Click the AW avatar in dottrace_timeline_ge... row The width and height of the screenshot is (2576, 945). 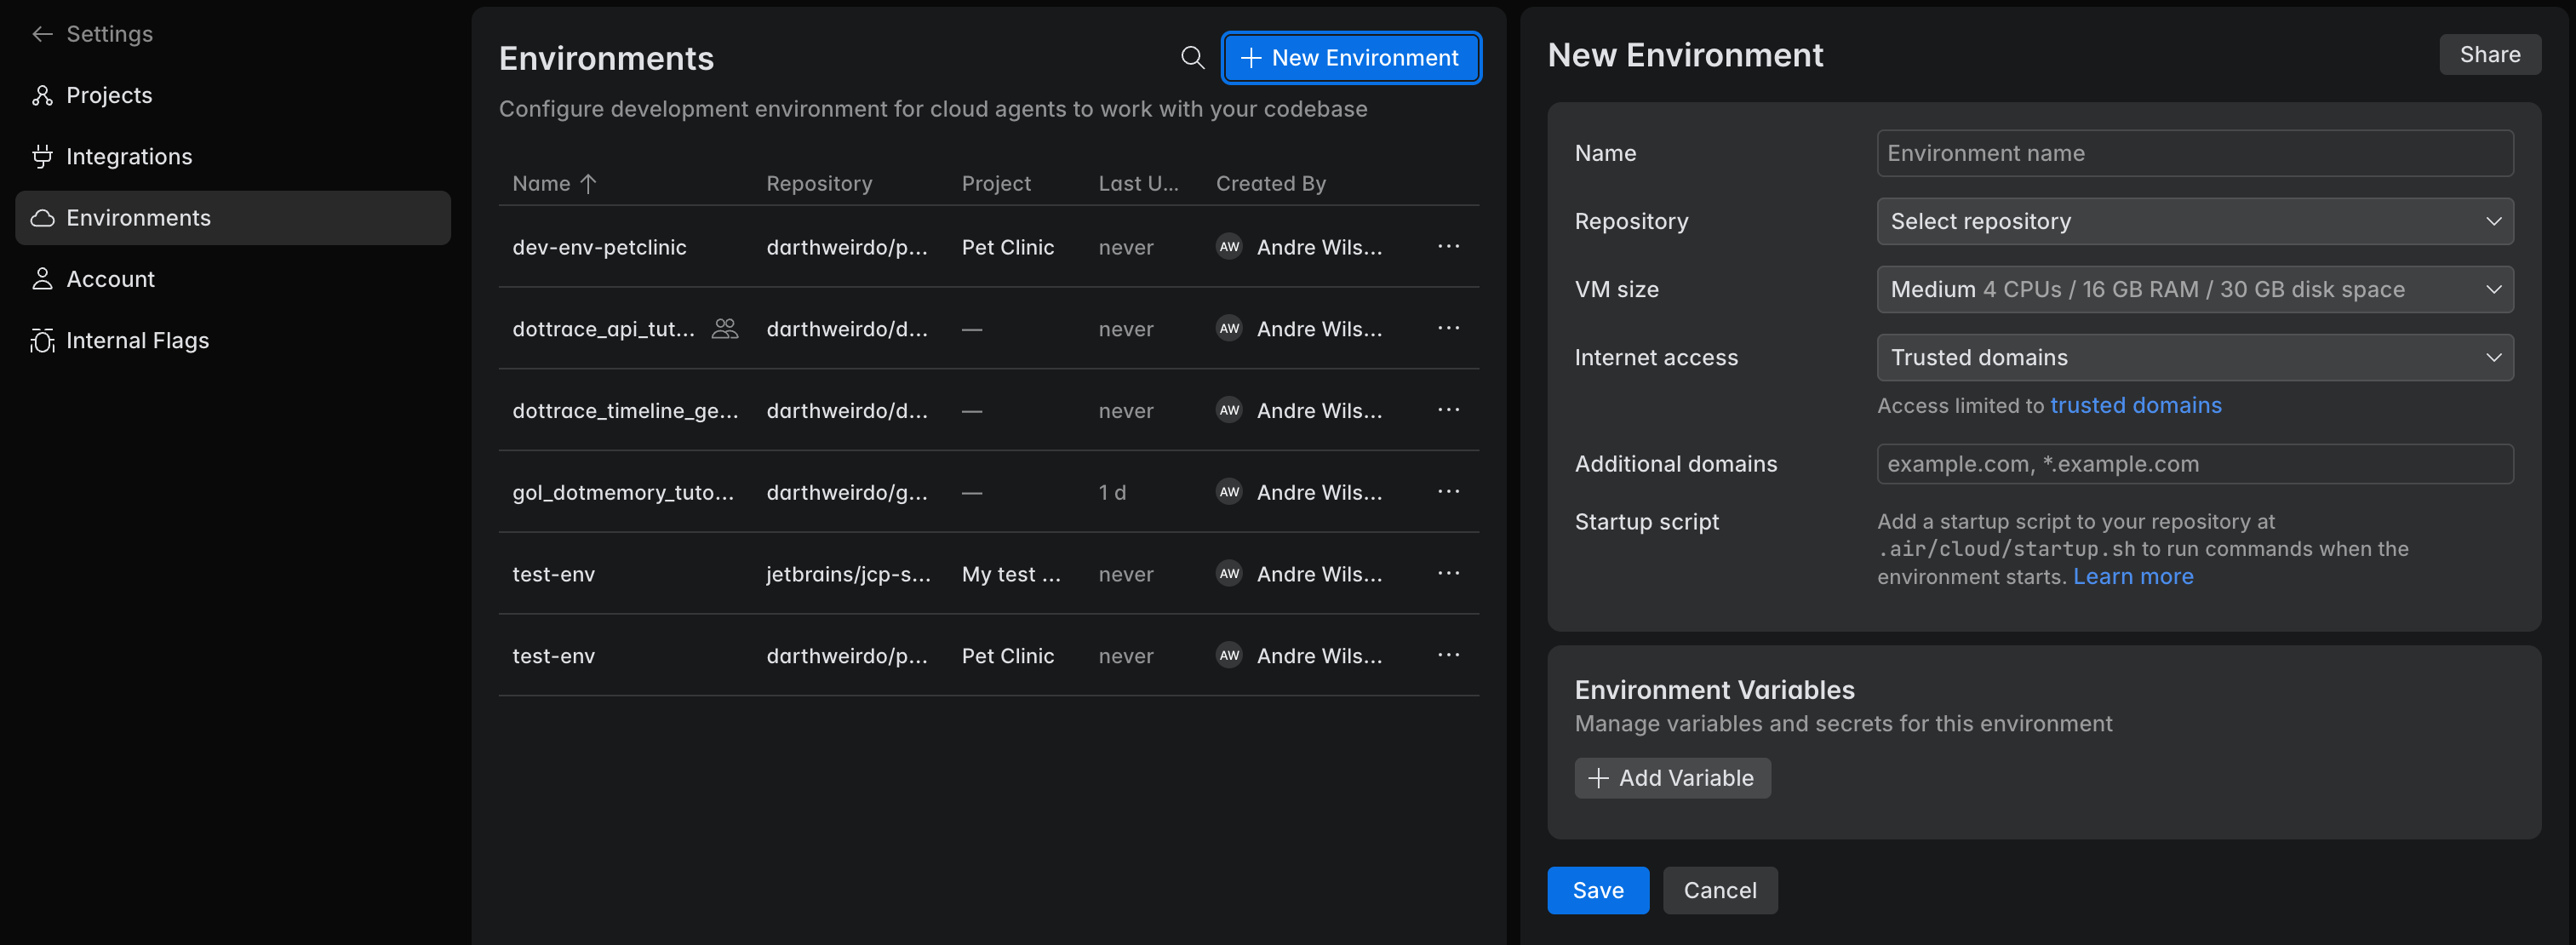(1229, 410)
